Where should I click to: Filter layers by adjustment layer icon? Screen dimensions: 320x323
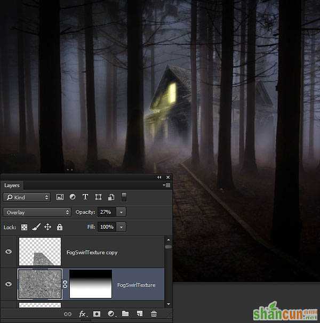click(x=73, y=197)
